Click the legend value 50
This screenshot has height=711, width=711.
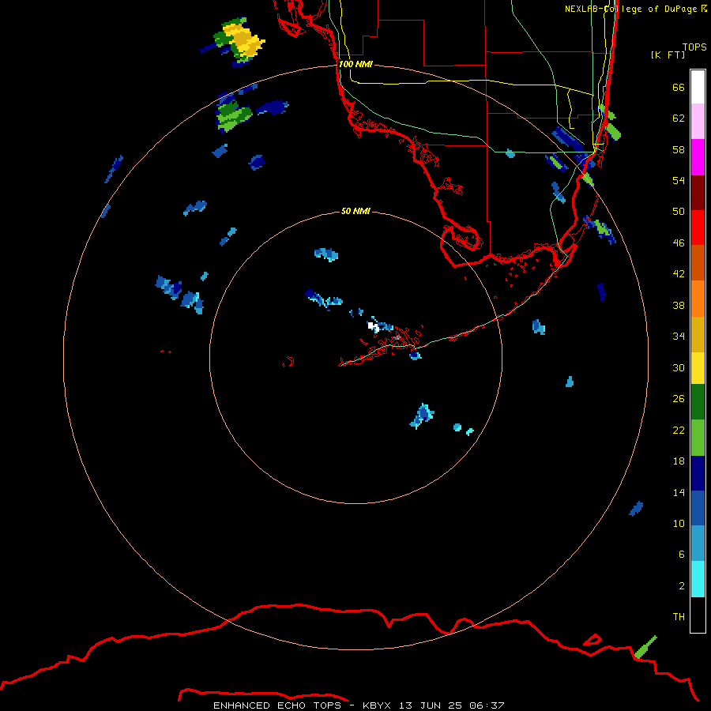pos(679,212)
